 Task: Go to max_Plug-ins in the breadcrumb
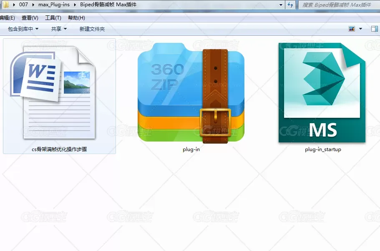pos(54,5)
